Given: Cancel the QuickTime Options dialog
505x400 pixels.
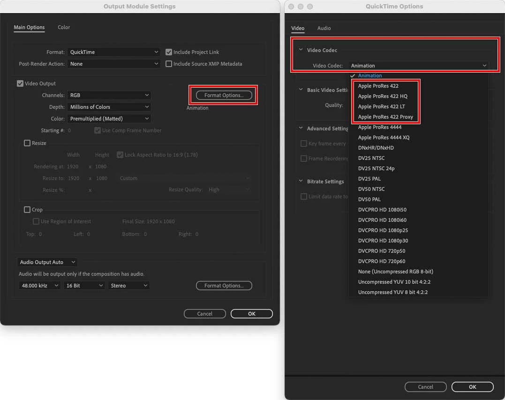Looking at the screenshot, I should [x=425, y=387].
